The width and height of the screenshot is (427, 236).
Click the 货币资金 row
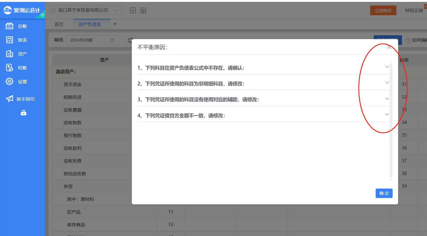(x=72, y=84)
